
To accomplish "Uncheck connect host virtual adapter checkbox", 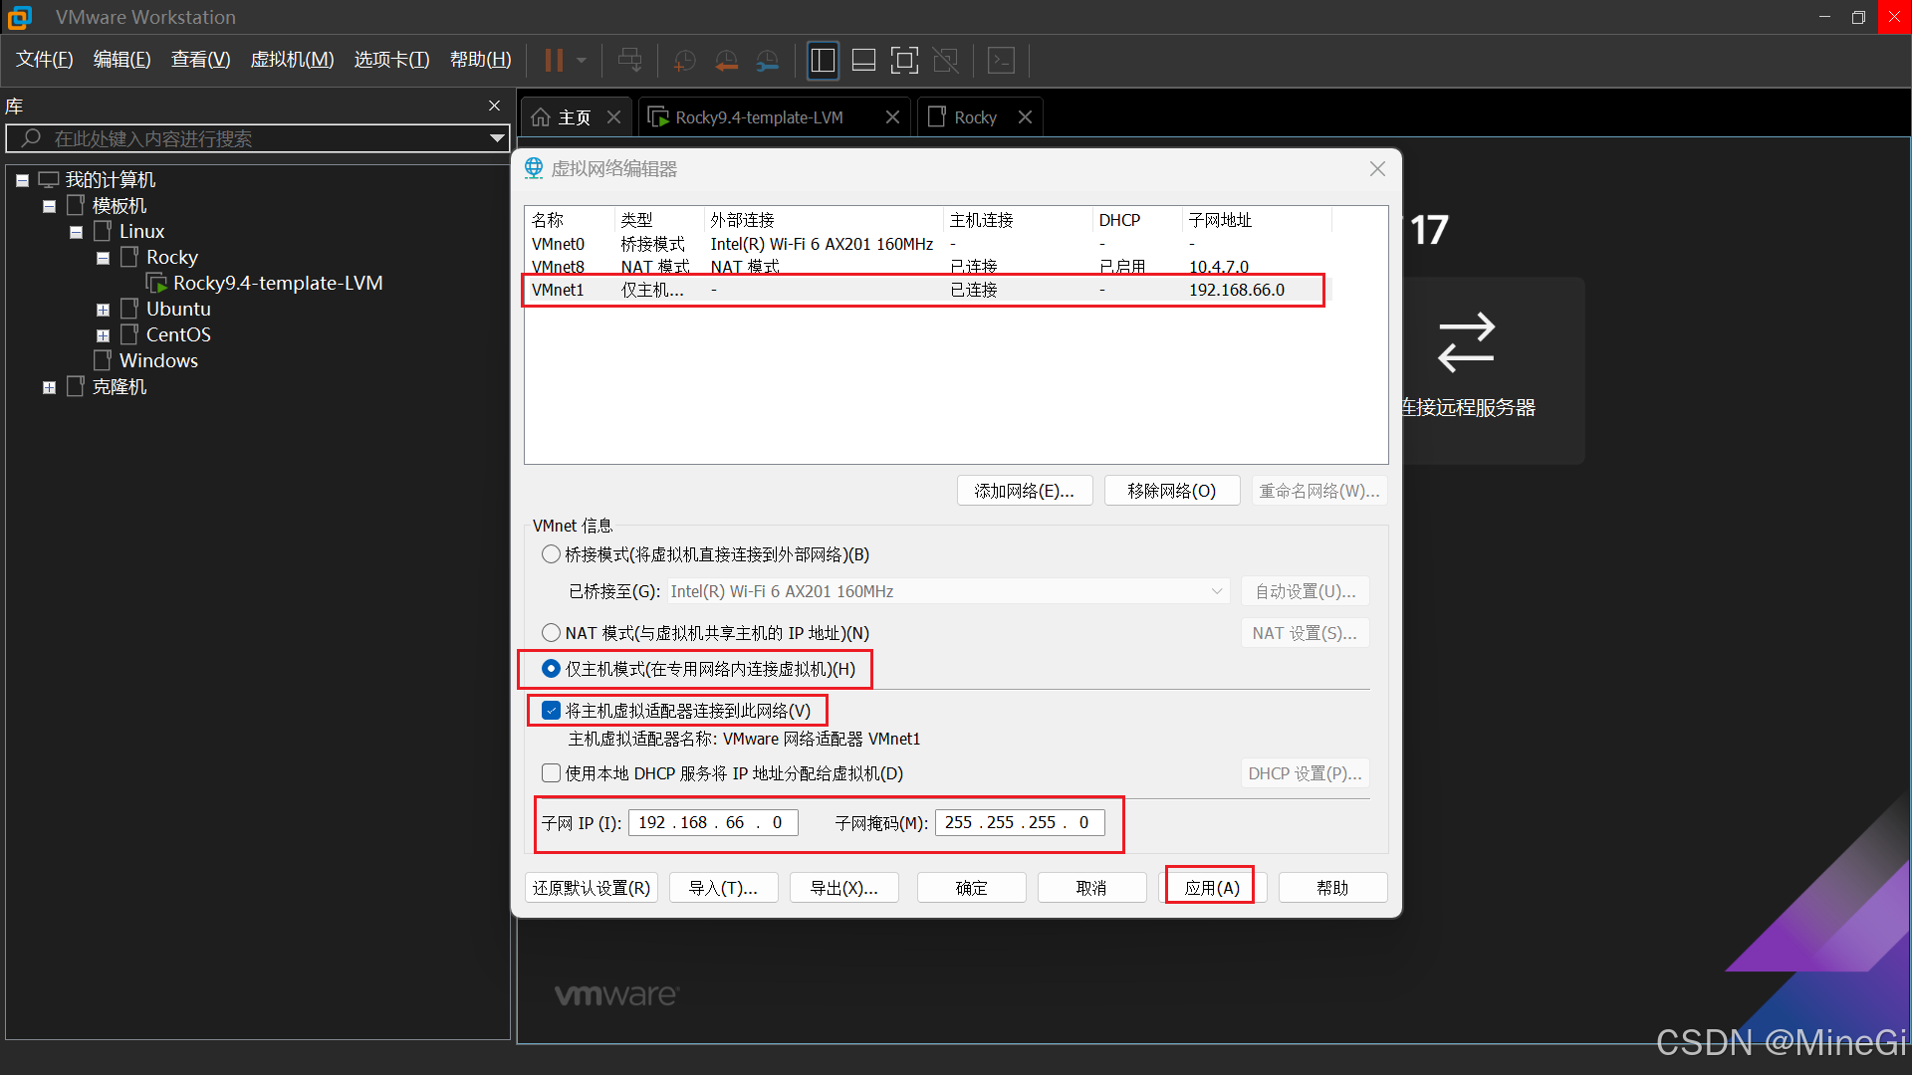I will (551, 711).
